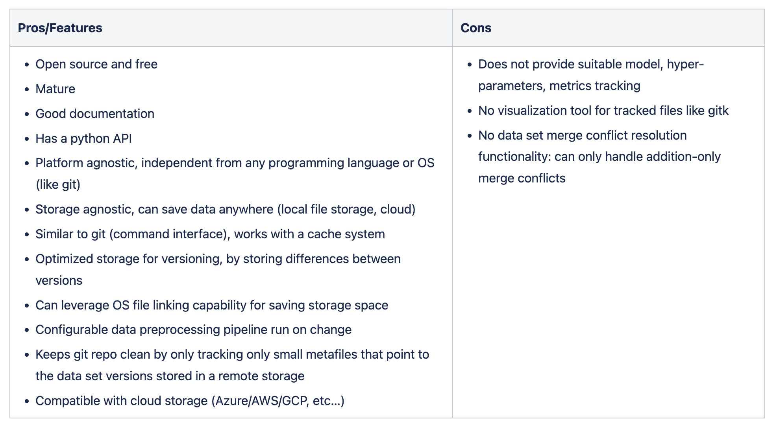Select the 'Open source and free' bullet

[96, 64]
